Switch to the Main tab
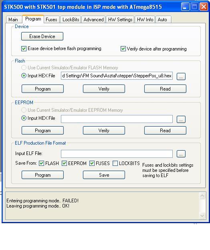The width and height of the screenshot is (210, 250). tap(13, 20)
